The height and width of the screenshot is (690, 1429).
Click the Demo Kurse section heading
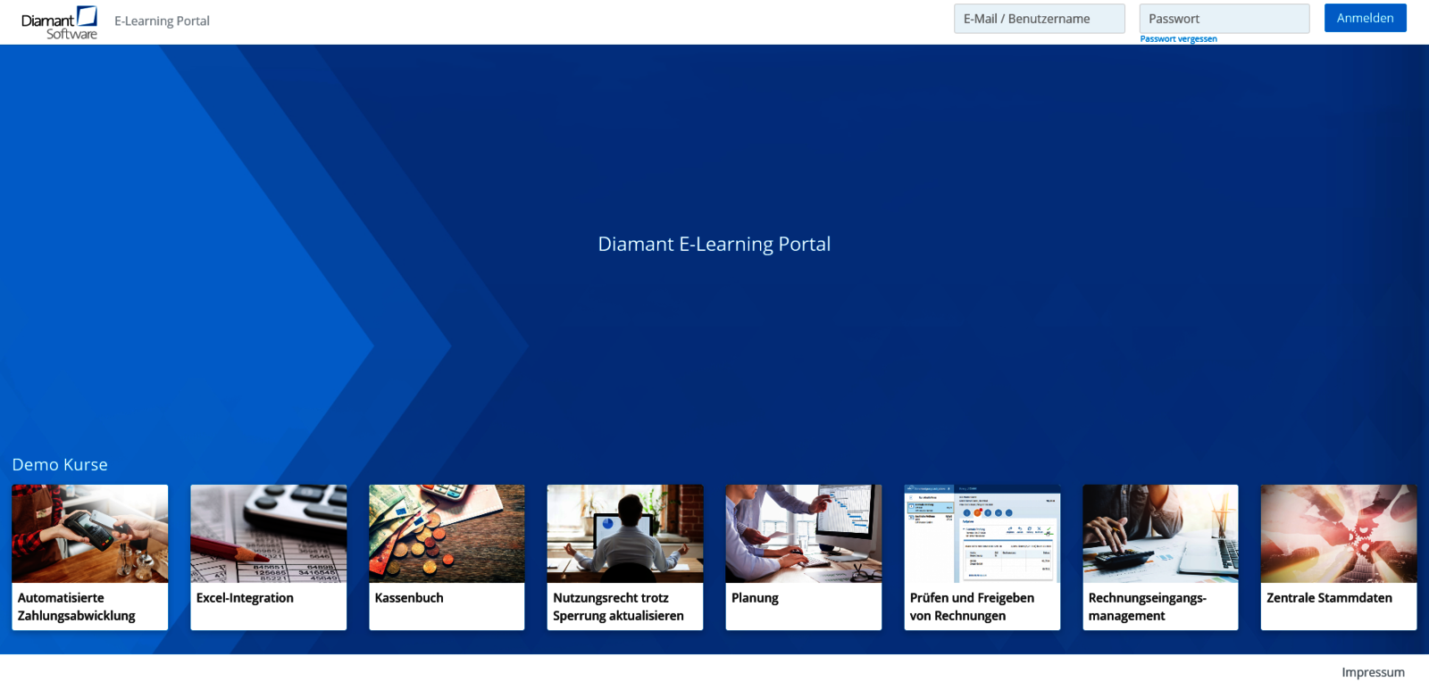click(60, 464)
